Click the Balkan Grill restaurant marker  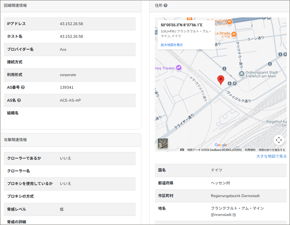pos(229,22)
